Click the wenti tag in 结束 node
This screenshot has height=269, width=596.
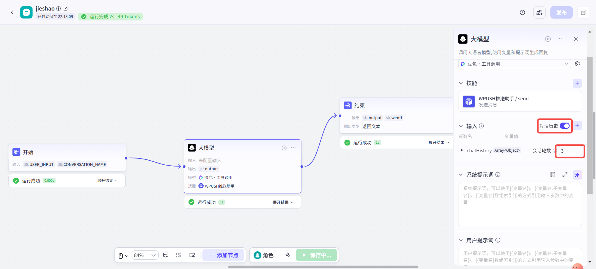(394, 118)
